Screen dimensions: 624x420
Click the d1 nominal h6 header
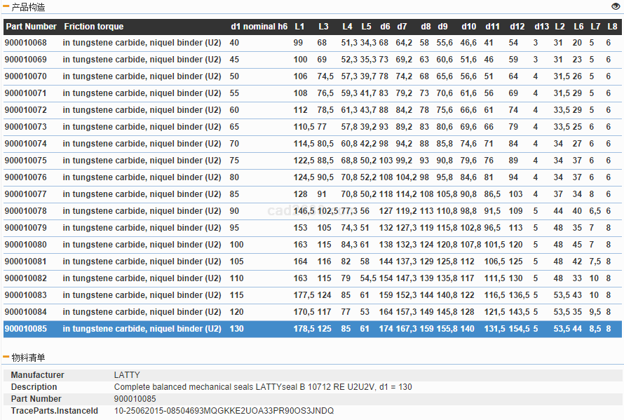click(x=259, y=27)
